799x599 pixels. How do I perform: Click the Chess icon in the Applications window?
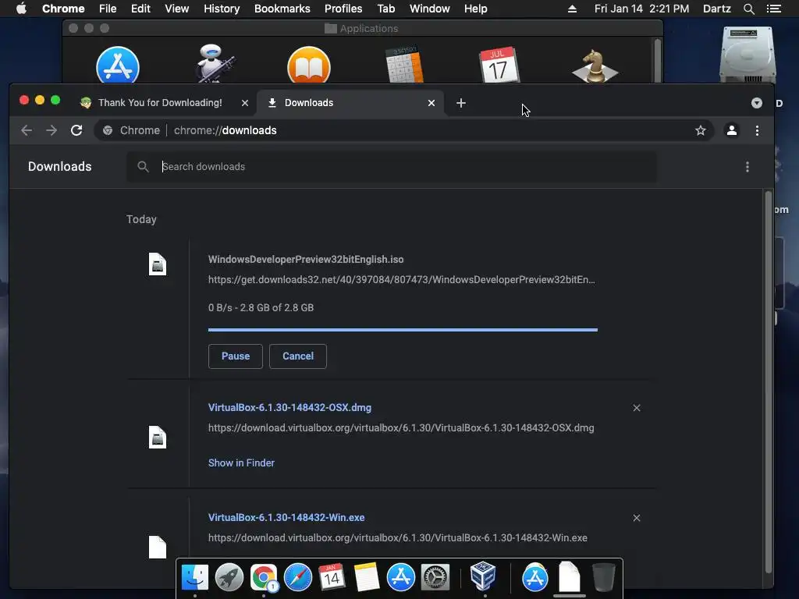(595, 66)
